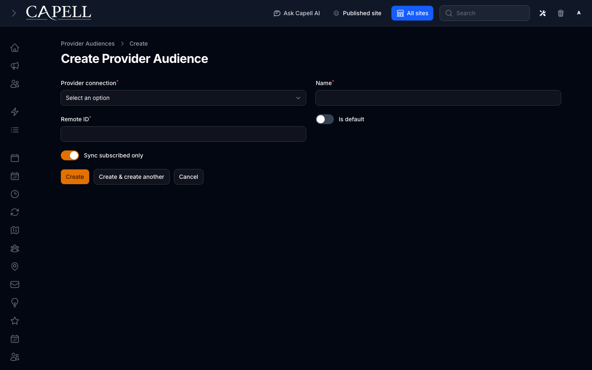Click the Search field in header
Viewport: 592px width, 370px height.
(485, 13)
